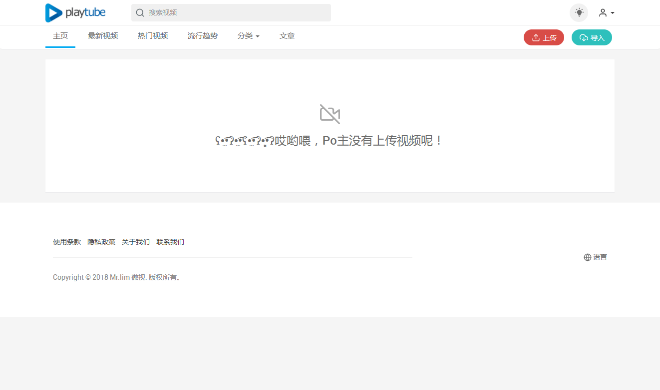The height and width of the screenshot is (390, 660).
Task: Open the 使用条款 terms link
Action: click(x=67, y=242)
